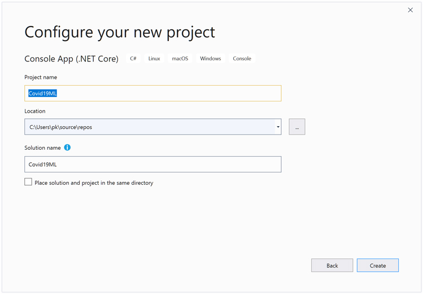Focus the Project name input field
This screenshot has height=294, width=423.
coord(152,93)
